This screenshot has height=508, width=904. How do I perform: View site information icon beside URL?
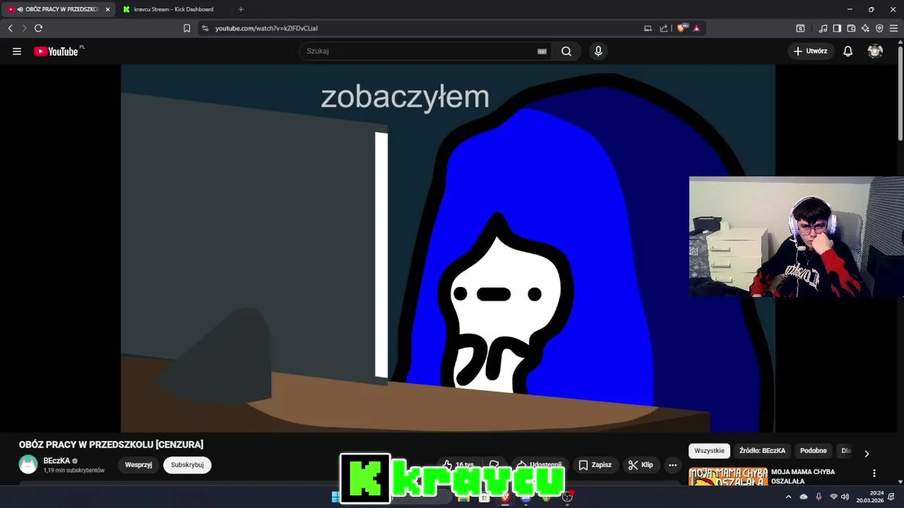tap(205, 28)
